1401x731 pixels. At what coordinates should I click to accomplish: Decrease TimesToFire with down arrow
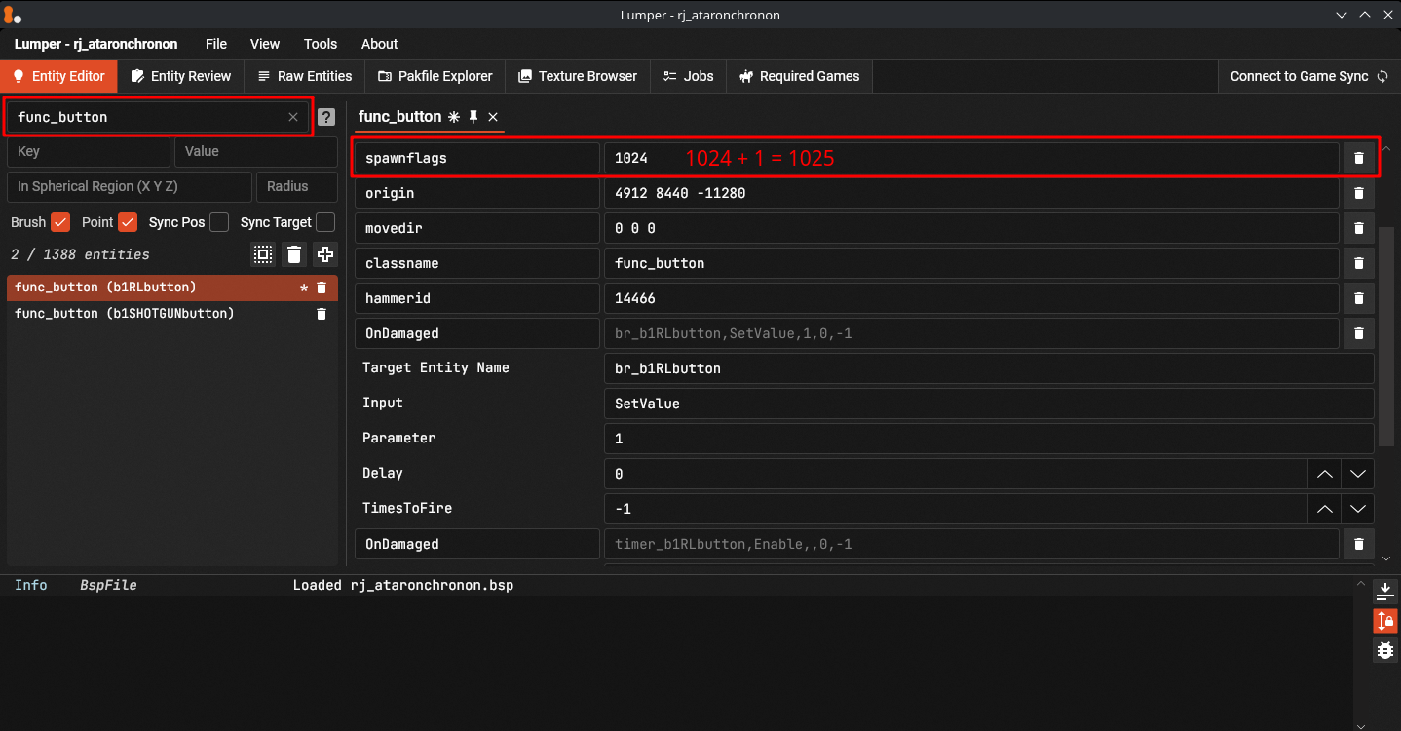1358,509
